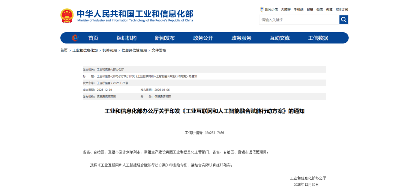
Task: Click the 无障碍 accessibility link
Action: click(x=286, y=9)
